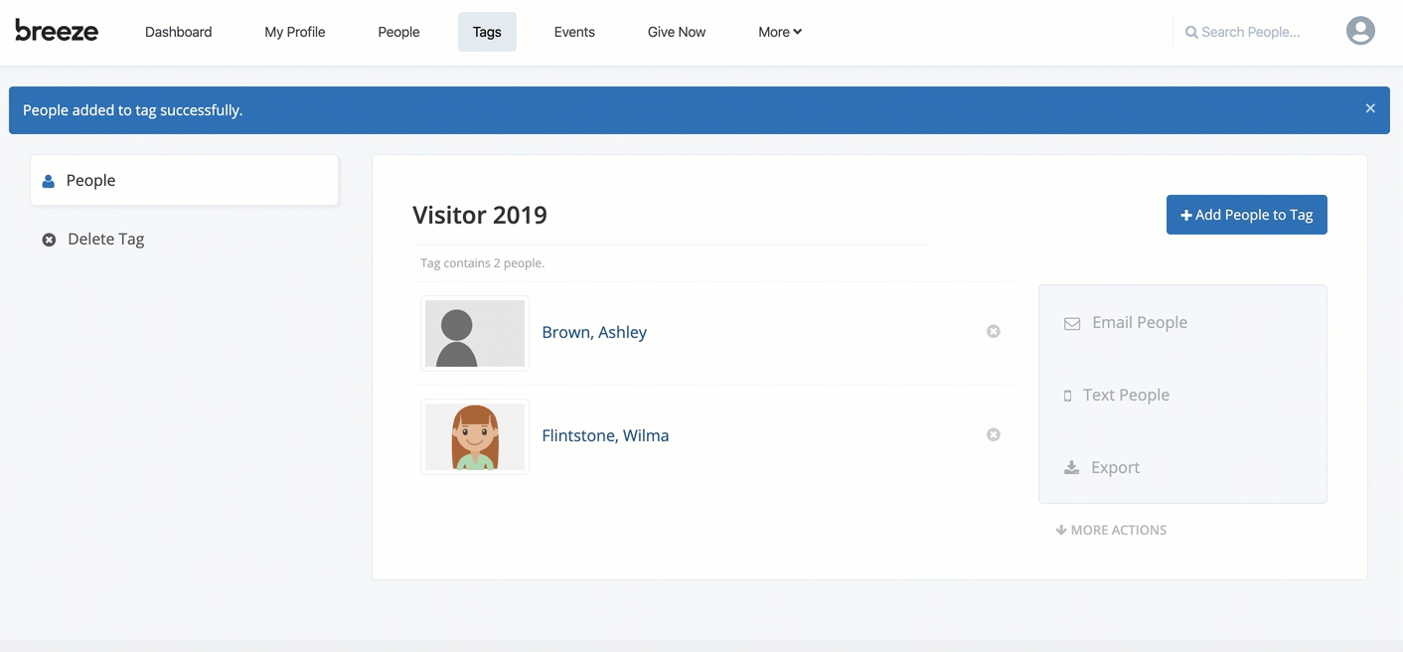Viewport: 1403px width, 652px height.
Task: Open Give Now page
Action: click(x=677, y=32)
